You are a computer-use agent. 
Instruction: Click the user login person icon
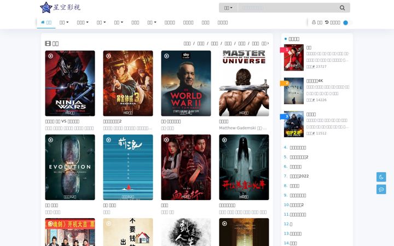[314, 22]
